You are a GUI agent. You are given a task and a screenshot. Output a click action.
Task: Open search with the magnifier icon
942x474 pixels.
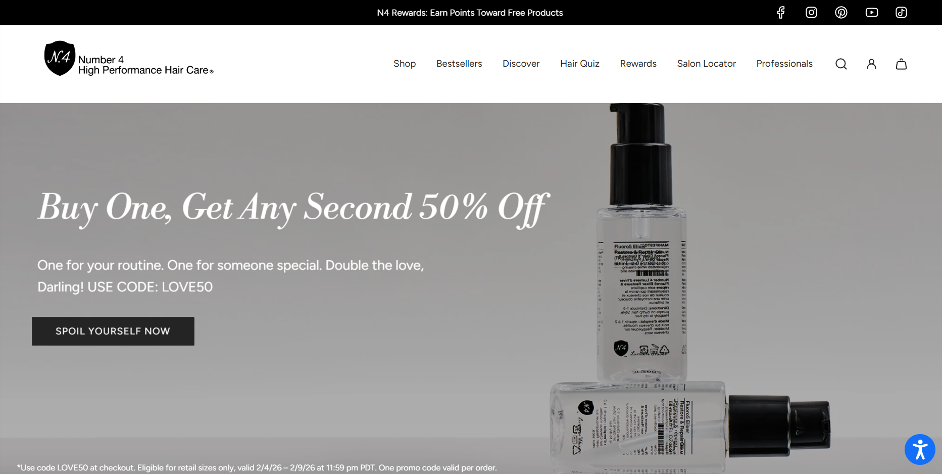tap(841, 64)
